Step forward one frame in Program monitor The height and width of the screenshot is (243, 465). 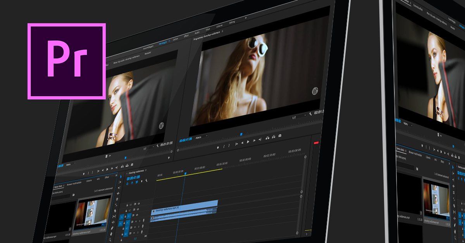coord(254,140)
